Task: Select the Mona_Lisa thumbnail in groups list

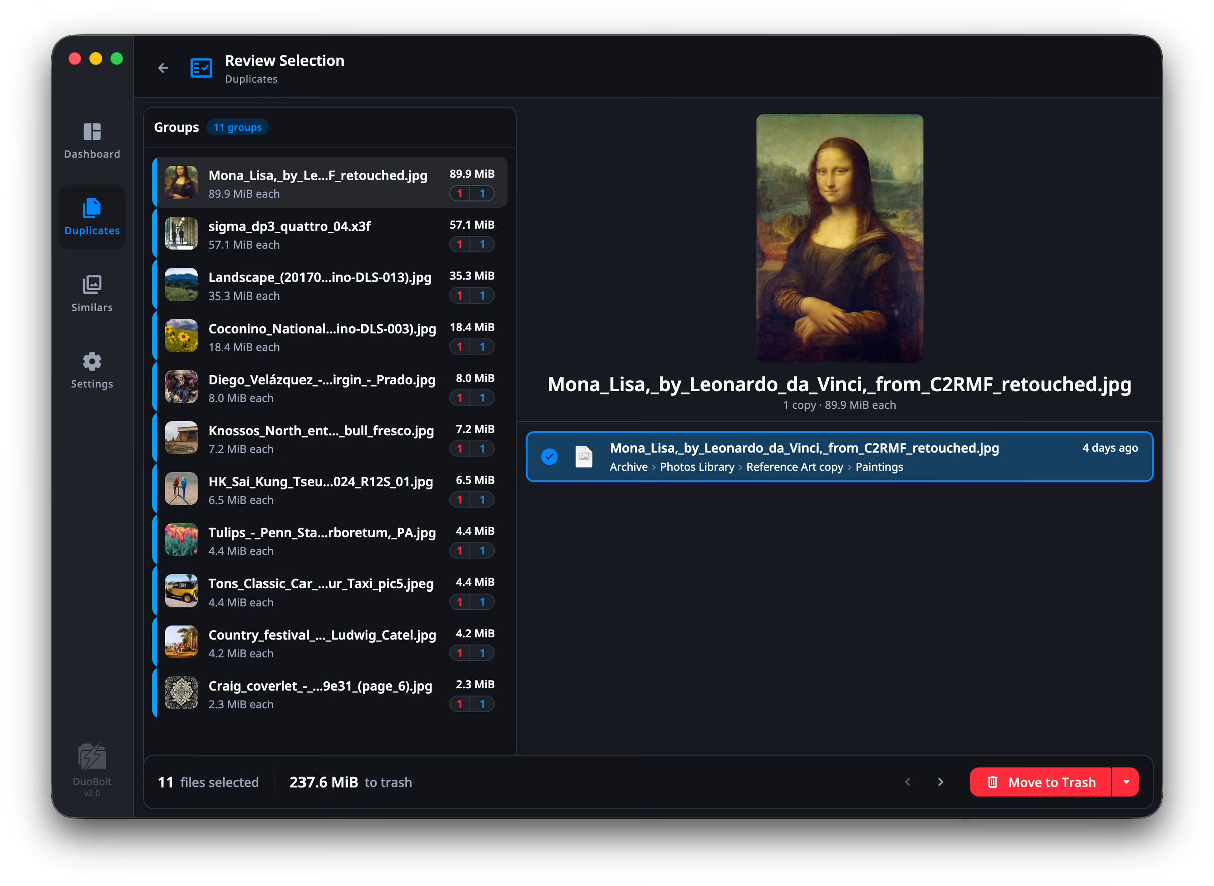Action: 181,182
